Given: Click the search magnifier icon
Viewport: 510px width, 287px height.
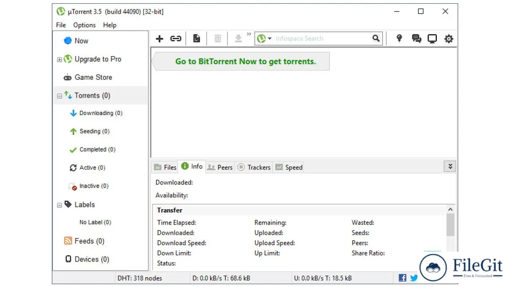Looking at the screenshot, I should [376, 38].
